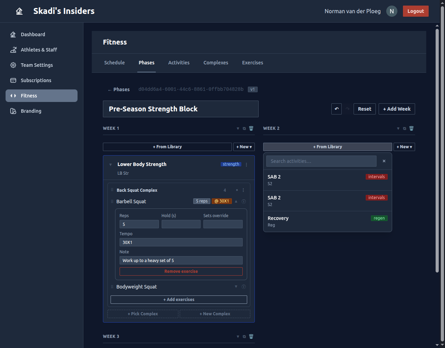
Task: Close the activity library popup with ×
Action: pyautogui.click(x=384, y=161)
